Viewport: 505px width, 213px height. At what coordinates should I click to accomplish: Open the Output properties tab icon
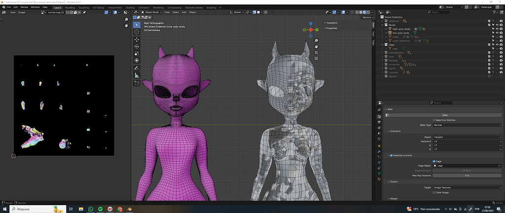point(379,122)
